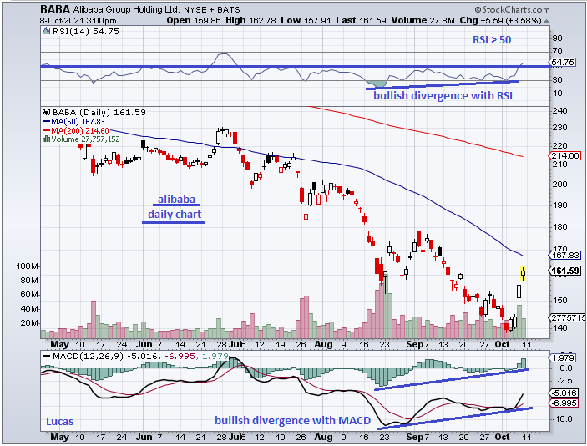
Task: Click the blue MA(50) legend line
Action: pos(47,122)
